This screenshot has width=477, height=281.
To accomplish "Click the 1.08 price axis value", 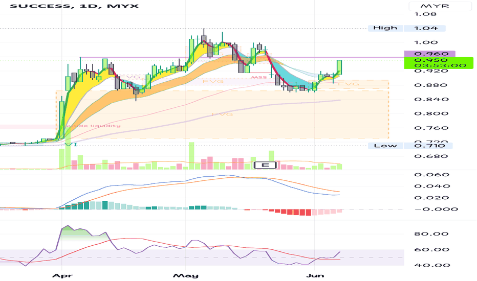I will click(425, 14).
